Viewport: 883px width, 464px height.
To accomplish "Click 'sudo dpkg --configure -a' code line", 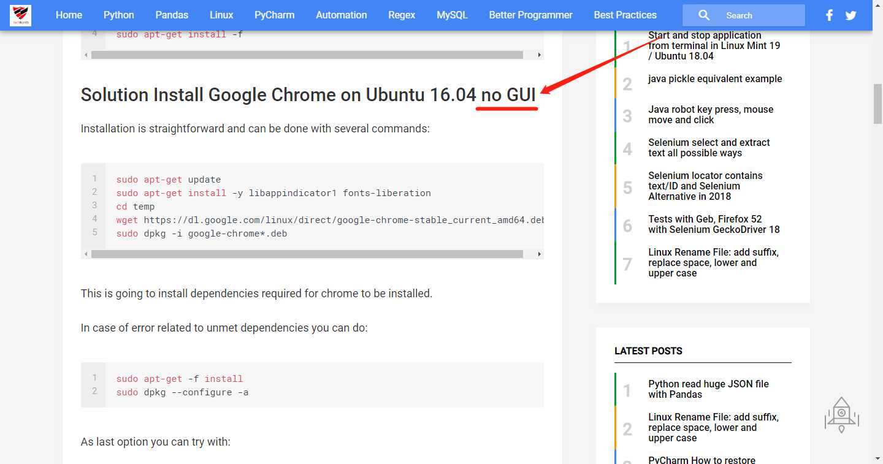I will tap(182, 392).
